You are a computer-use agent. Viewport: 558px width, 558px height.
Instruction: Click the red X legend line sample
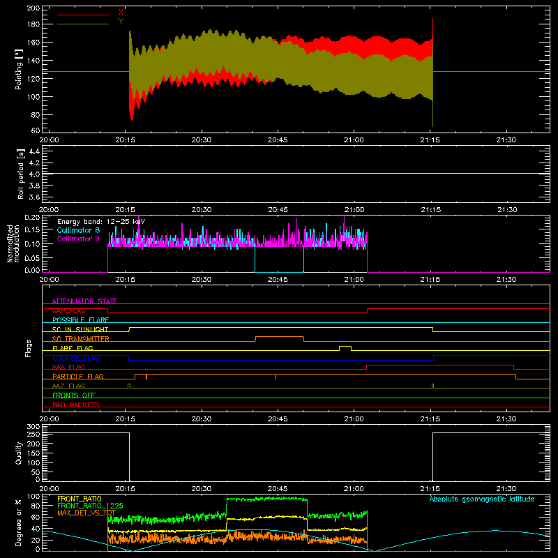click(x=83, y=15)
